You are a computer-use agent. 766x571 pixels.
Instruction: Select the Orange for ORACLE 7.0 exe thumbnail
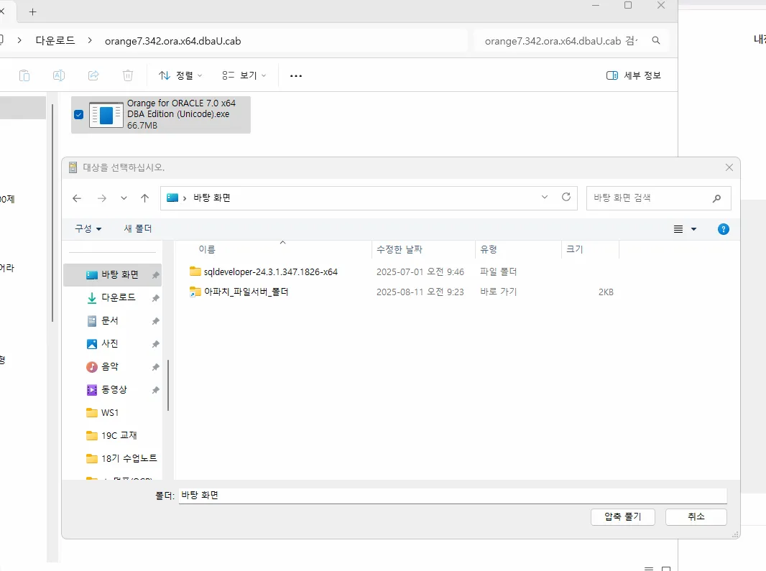(x=106, y=115)
